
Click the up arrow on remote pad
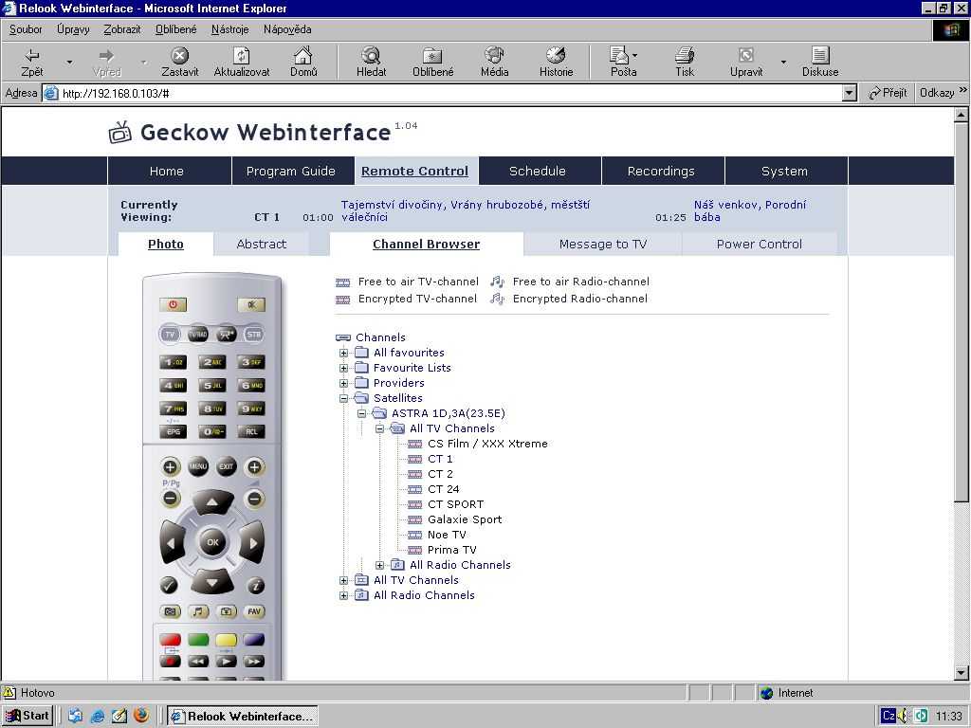pos(212,501)
